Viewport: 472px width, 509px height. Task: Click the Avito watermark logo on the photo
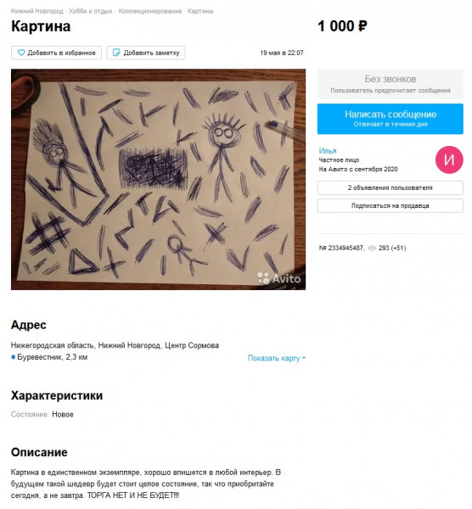[x=279, y=278]
